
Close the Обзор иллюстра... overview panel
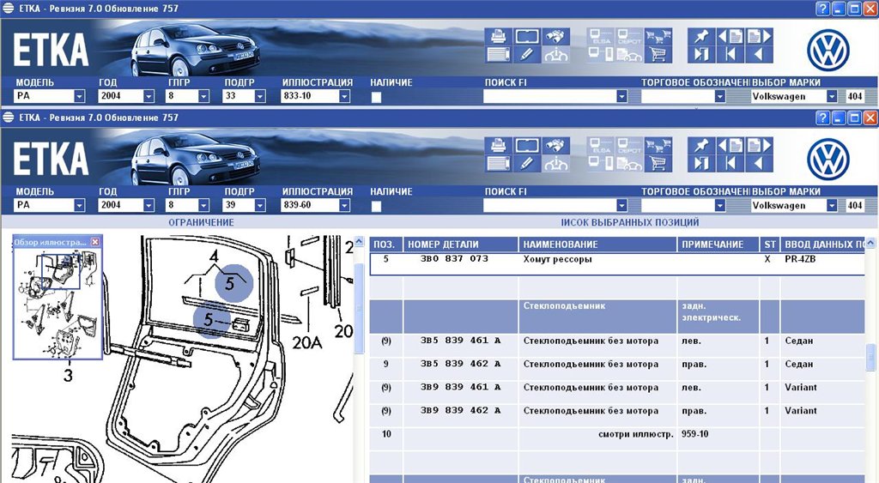pyautogui.click(x=95, y=242)
